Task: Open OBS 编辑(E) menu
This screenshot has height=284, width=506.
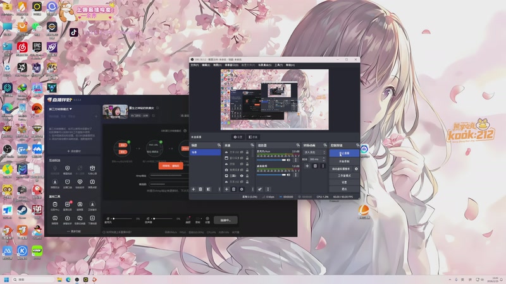Action: 206,65
